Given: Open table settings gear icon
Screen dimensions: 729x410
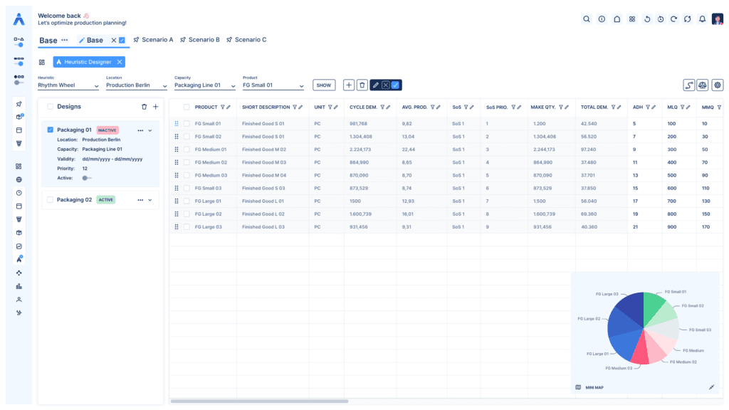Looking at the screenshot, I should pos(718,85).
